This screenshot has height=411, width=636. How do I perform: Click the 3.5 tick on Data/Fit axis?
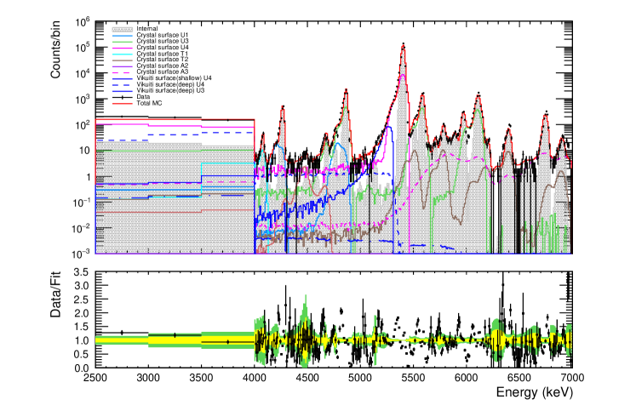coord(83,271)
